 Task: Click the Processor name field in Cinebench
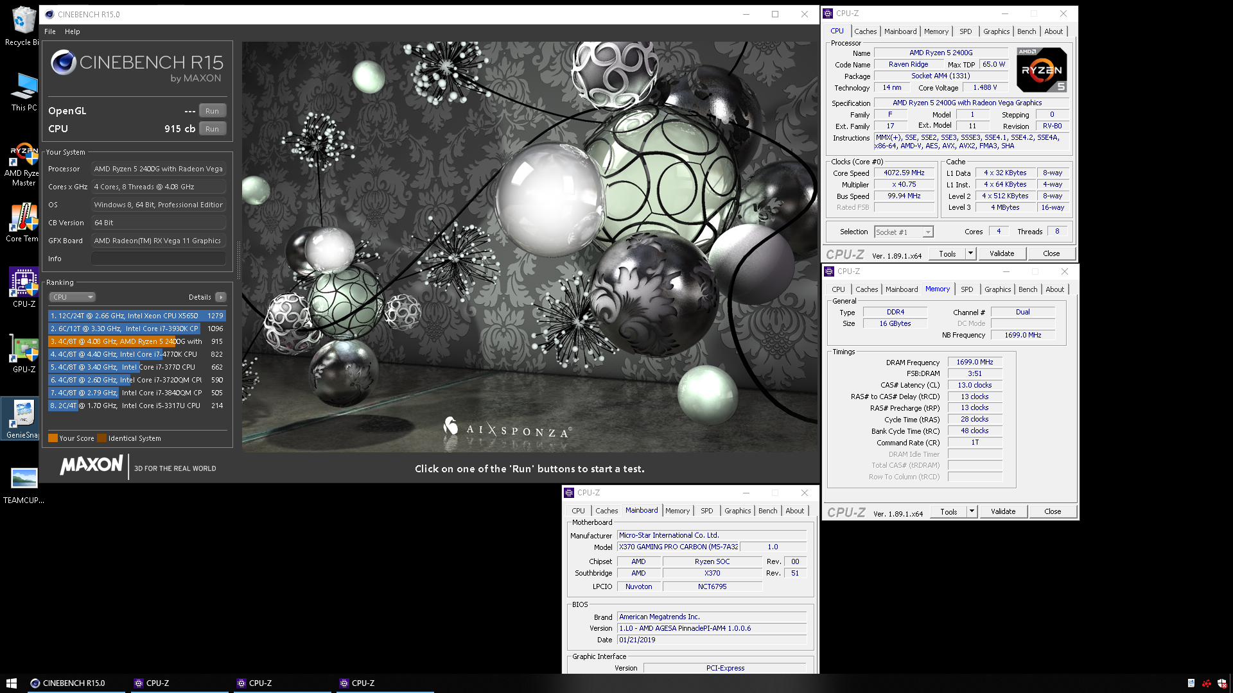point(158,169)
